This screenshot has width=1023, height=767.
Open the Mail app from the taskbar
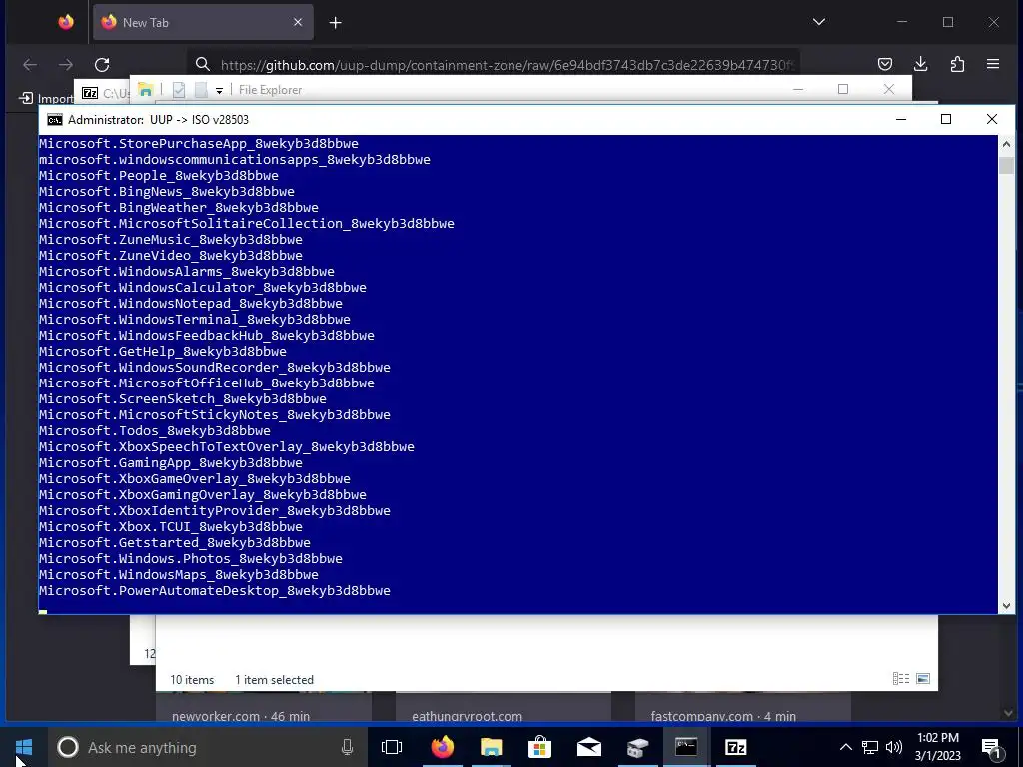click(589, 747)
